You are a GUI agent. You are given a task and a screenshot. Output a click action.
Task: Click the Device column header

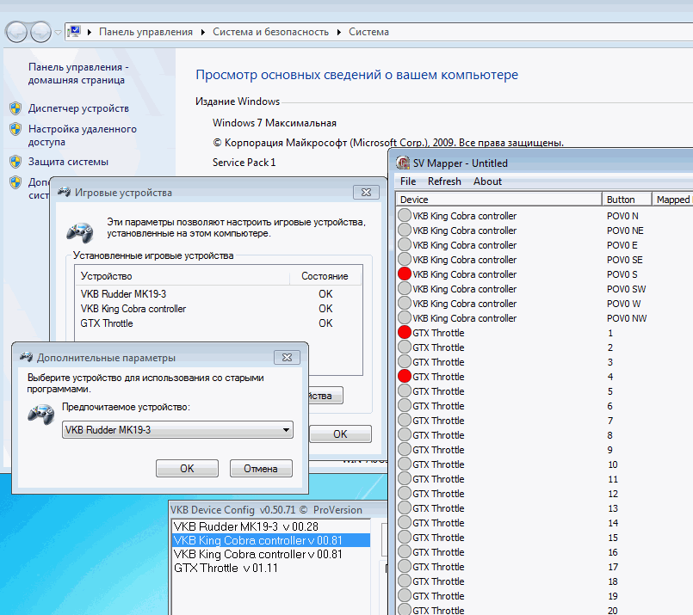point(498,200)
